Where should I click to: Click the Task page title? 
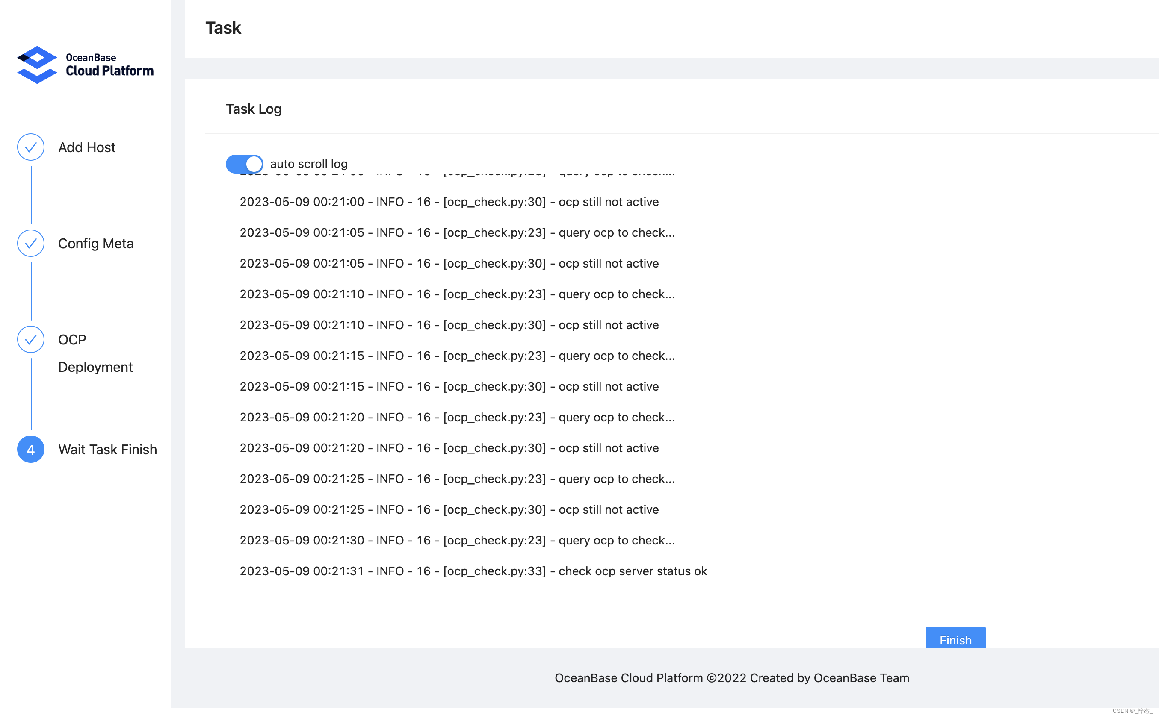pos(223,28)
